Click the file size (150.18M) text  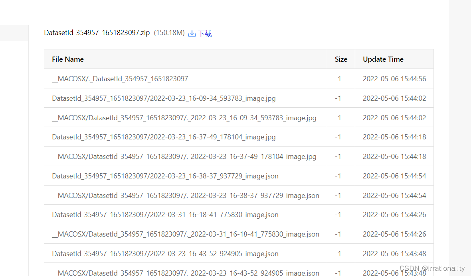pyautogui.click(x=169, y=33)
